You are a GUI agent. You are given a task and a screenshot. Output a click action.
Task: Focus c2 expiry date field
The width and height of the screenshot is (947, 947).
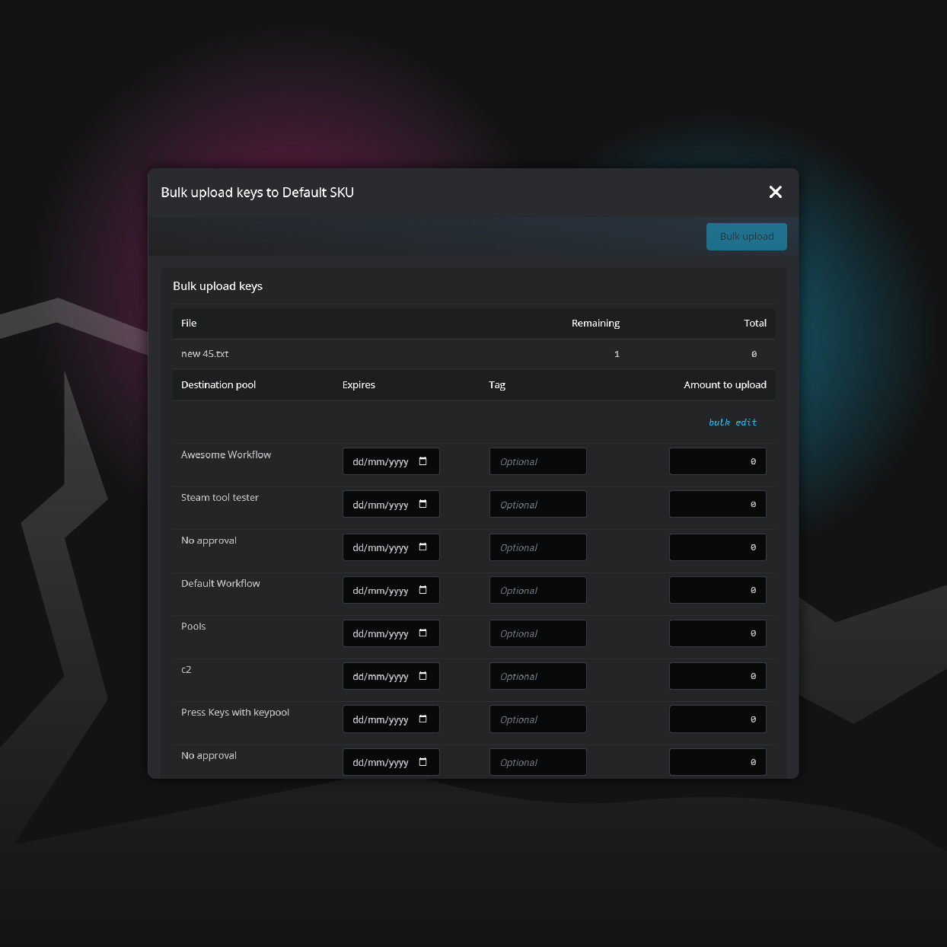[391, 676]
